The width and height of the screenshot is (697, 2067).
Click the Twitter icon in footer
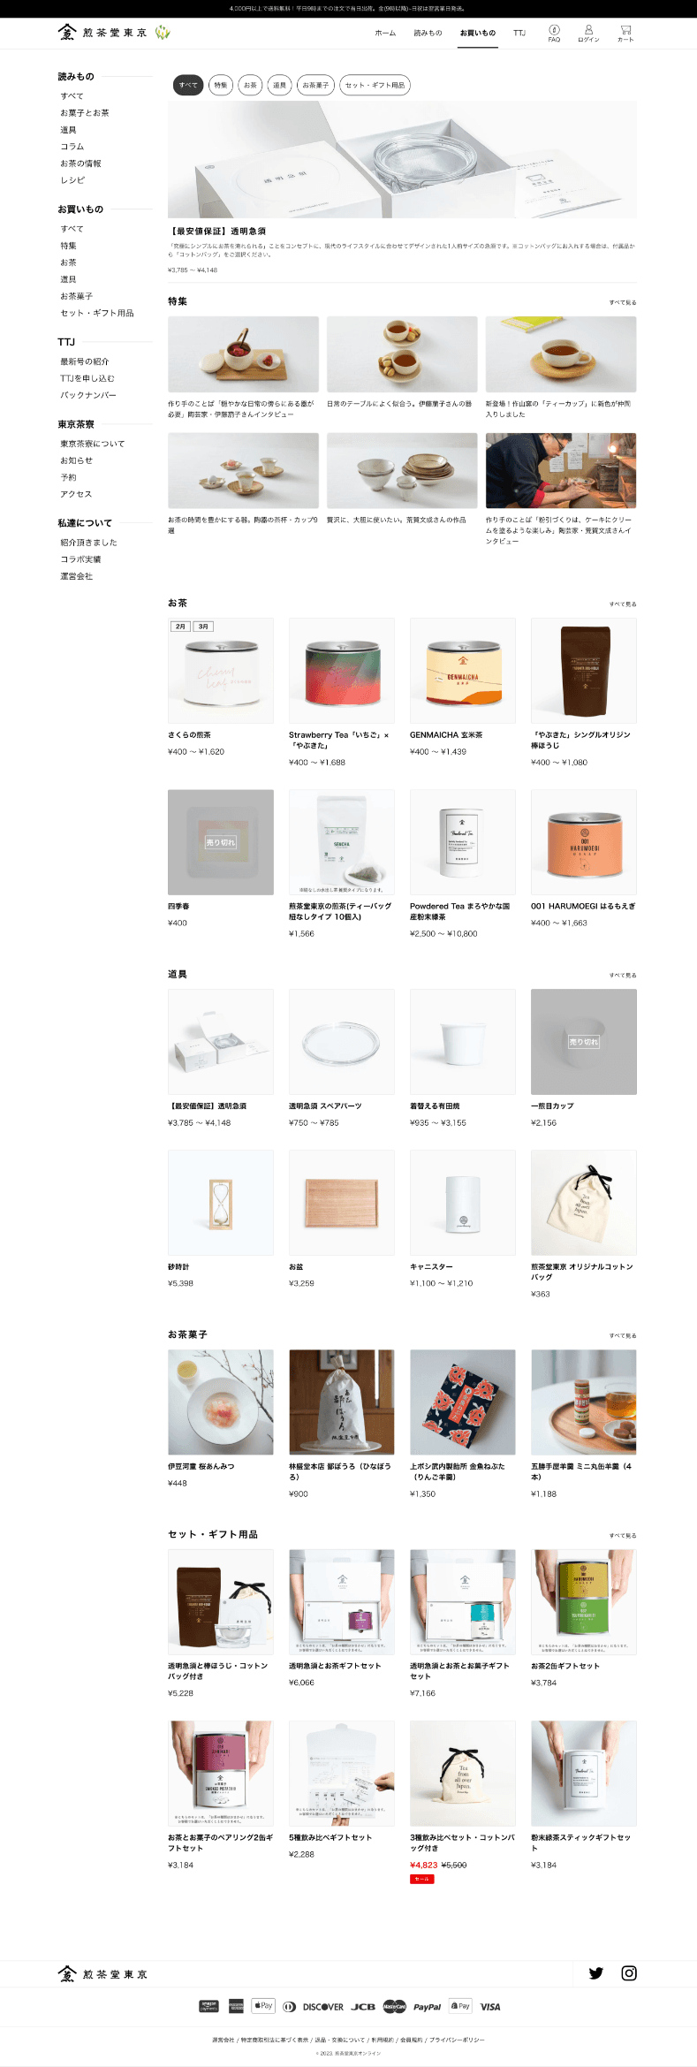(x=596, y=1972)
